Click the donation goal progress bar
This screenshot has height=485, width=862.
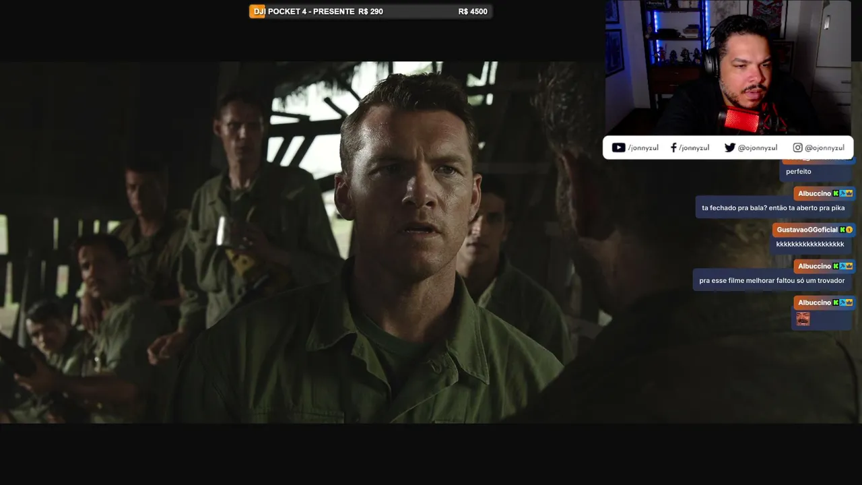click(x=370, y=11)
